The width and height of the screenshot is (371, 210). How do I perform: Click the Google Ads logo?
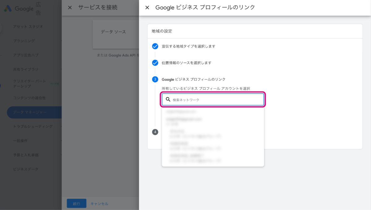pyautogui.click(x=8, y=9)
